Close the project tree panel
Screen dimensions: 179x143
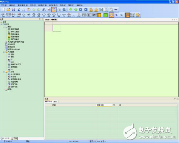point(42,19)
